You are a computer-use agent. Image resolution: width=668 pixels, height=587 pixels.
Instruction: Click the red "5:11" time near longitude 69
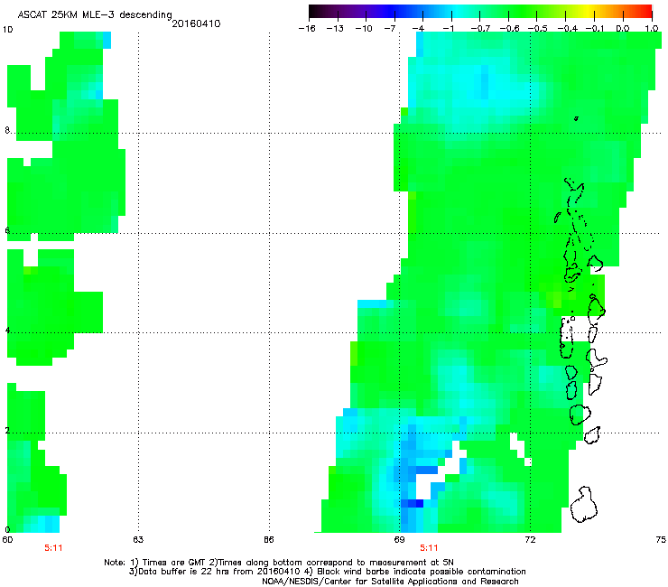[x=429, y=548]
